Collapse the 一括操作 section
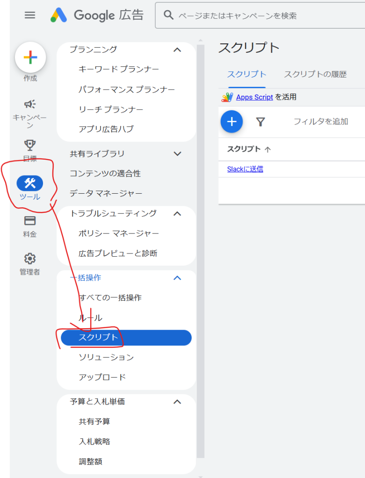The height and width of the screenshot is (478, 365). coord(177,278)
